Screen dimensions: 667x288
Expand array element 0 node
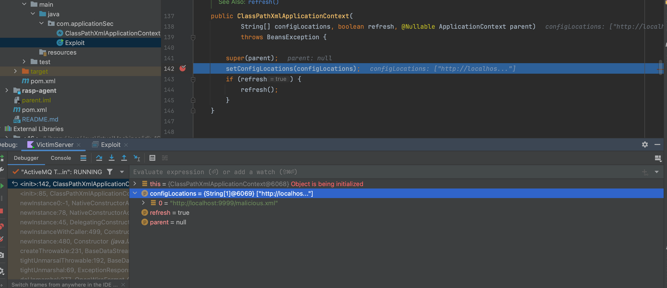pos(143,203)
